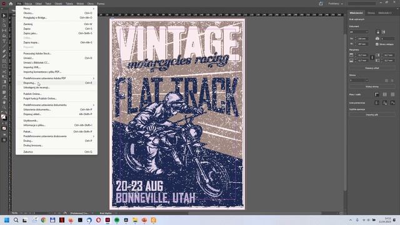Select the Pencil tool
This screenshot has width=400, height=225.
point(4,56)
